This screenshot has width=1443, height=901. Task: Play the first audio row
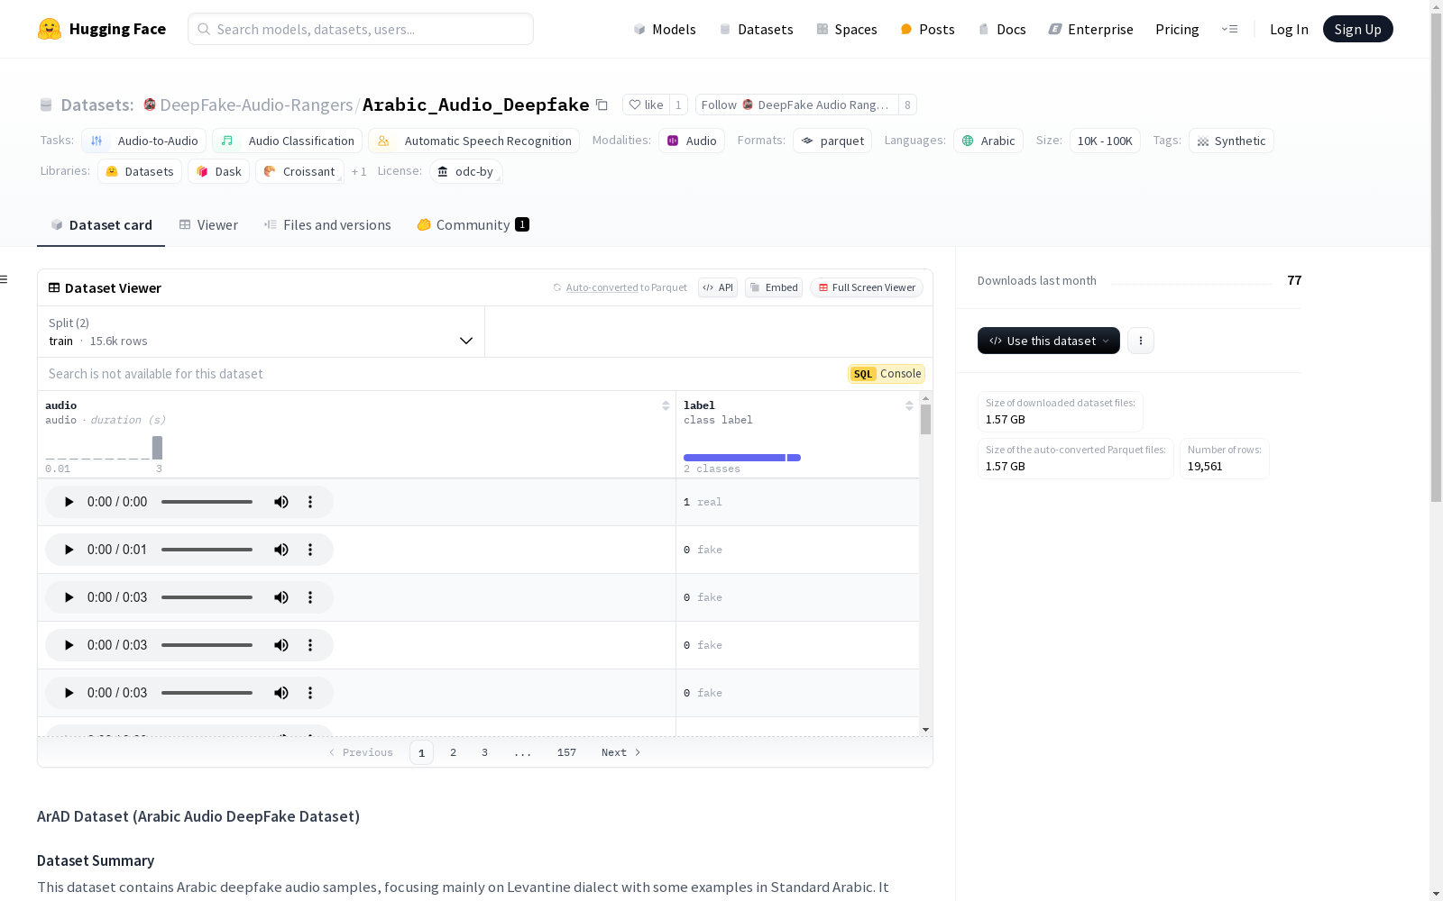point(69,502)
